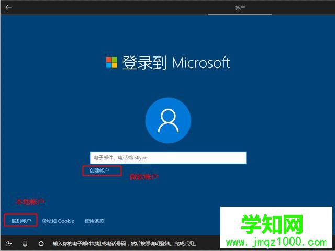Select the Microsoft logo
335x251 pixels.
111,62
